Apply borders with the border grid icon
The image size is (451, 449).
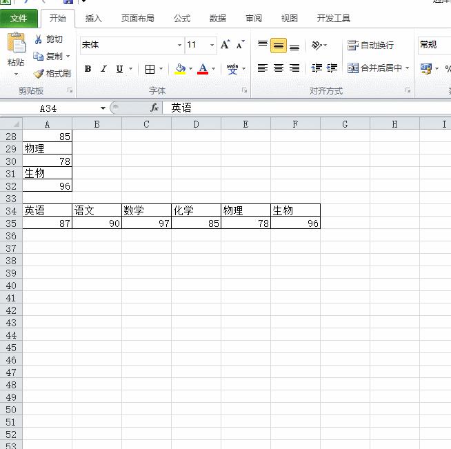tap(150, 69)
